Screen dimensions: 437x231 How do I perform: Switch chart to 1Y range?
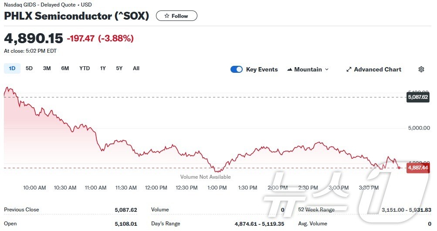103,68
